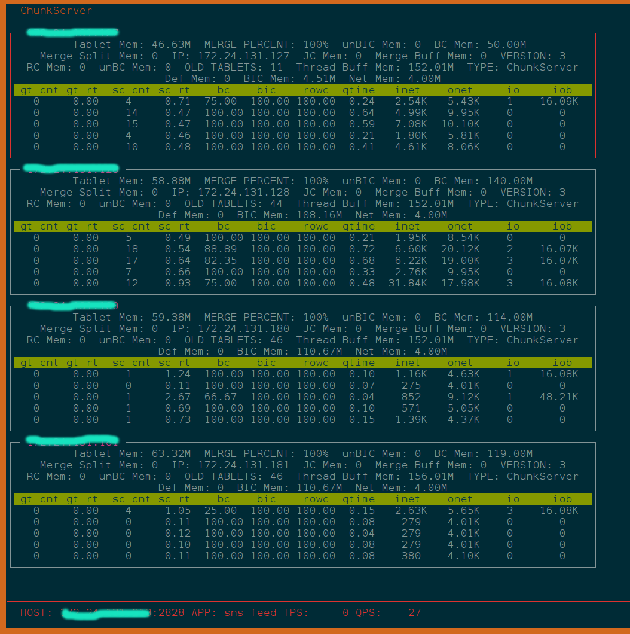Click the inet value 1.39K

[411, 419]
